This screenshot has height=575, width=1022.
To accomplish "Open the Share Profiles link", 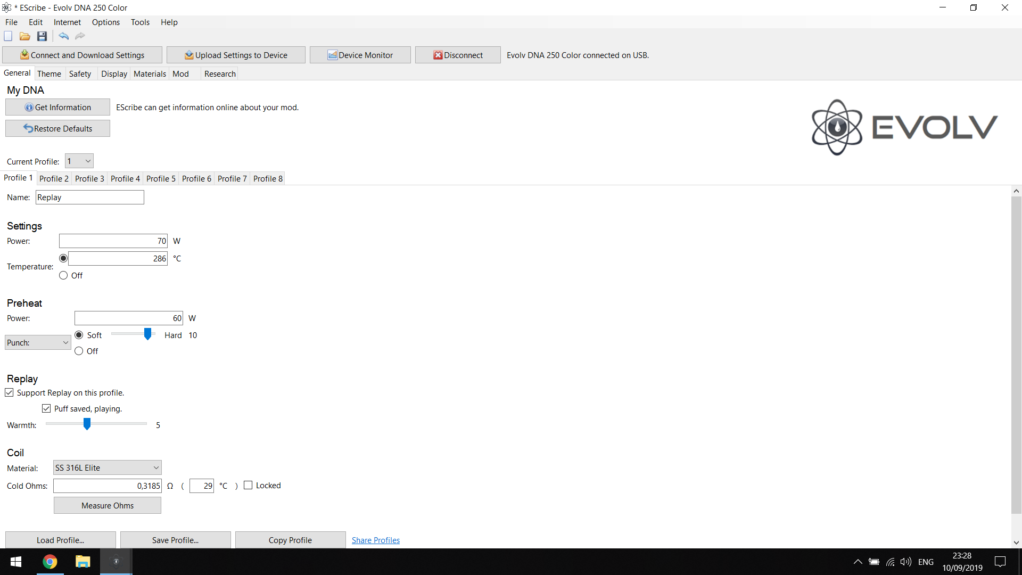I will tap(375, 540).
